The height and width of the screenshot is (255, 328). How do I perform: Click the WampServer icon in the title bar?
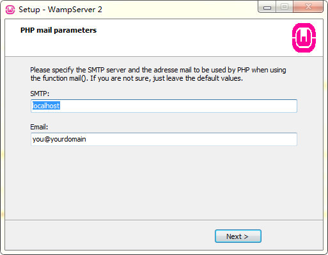click(x=10, y=10)
